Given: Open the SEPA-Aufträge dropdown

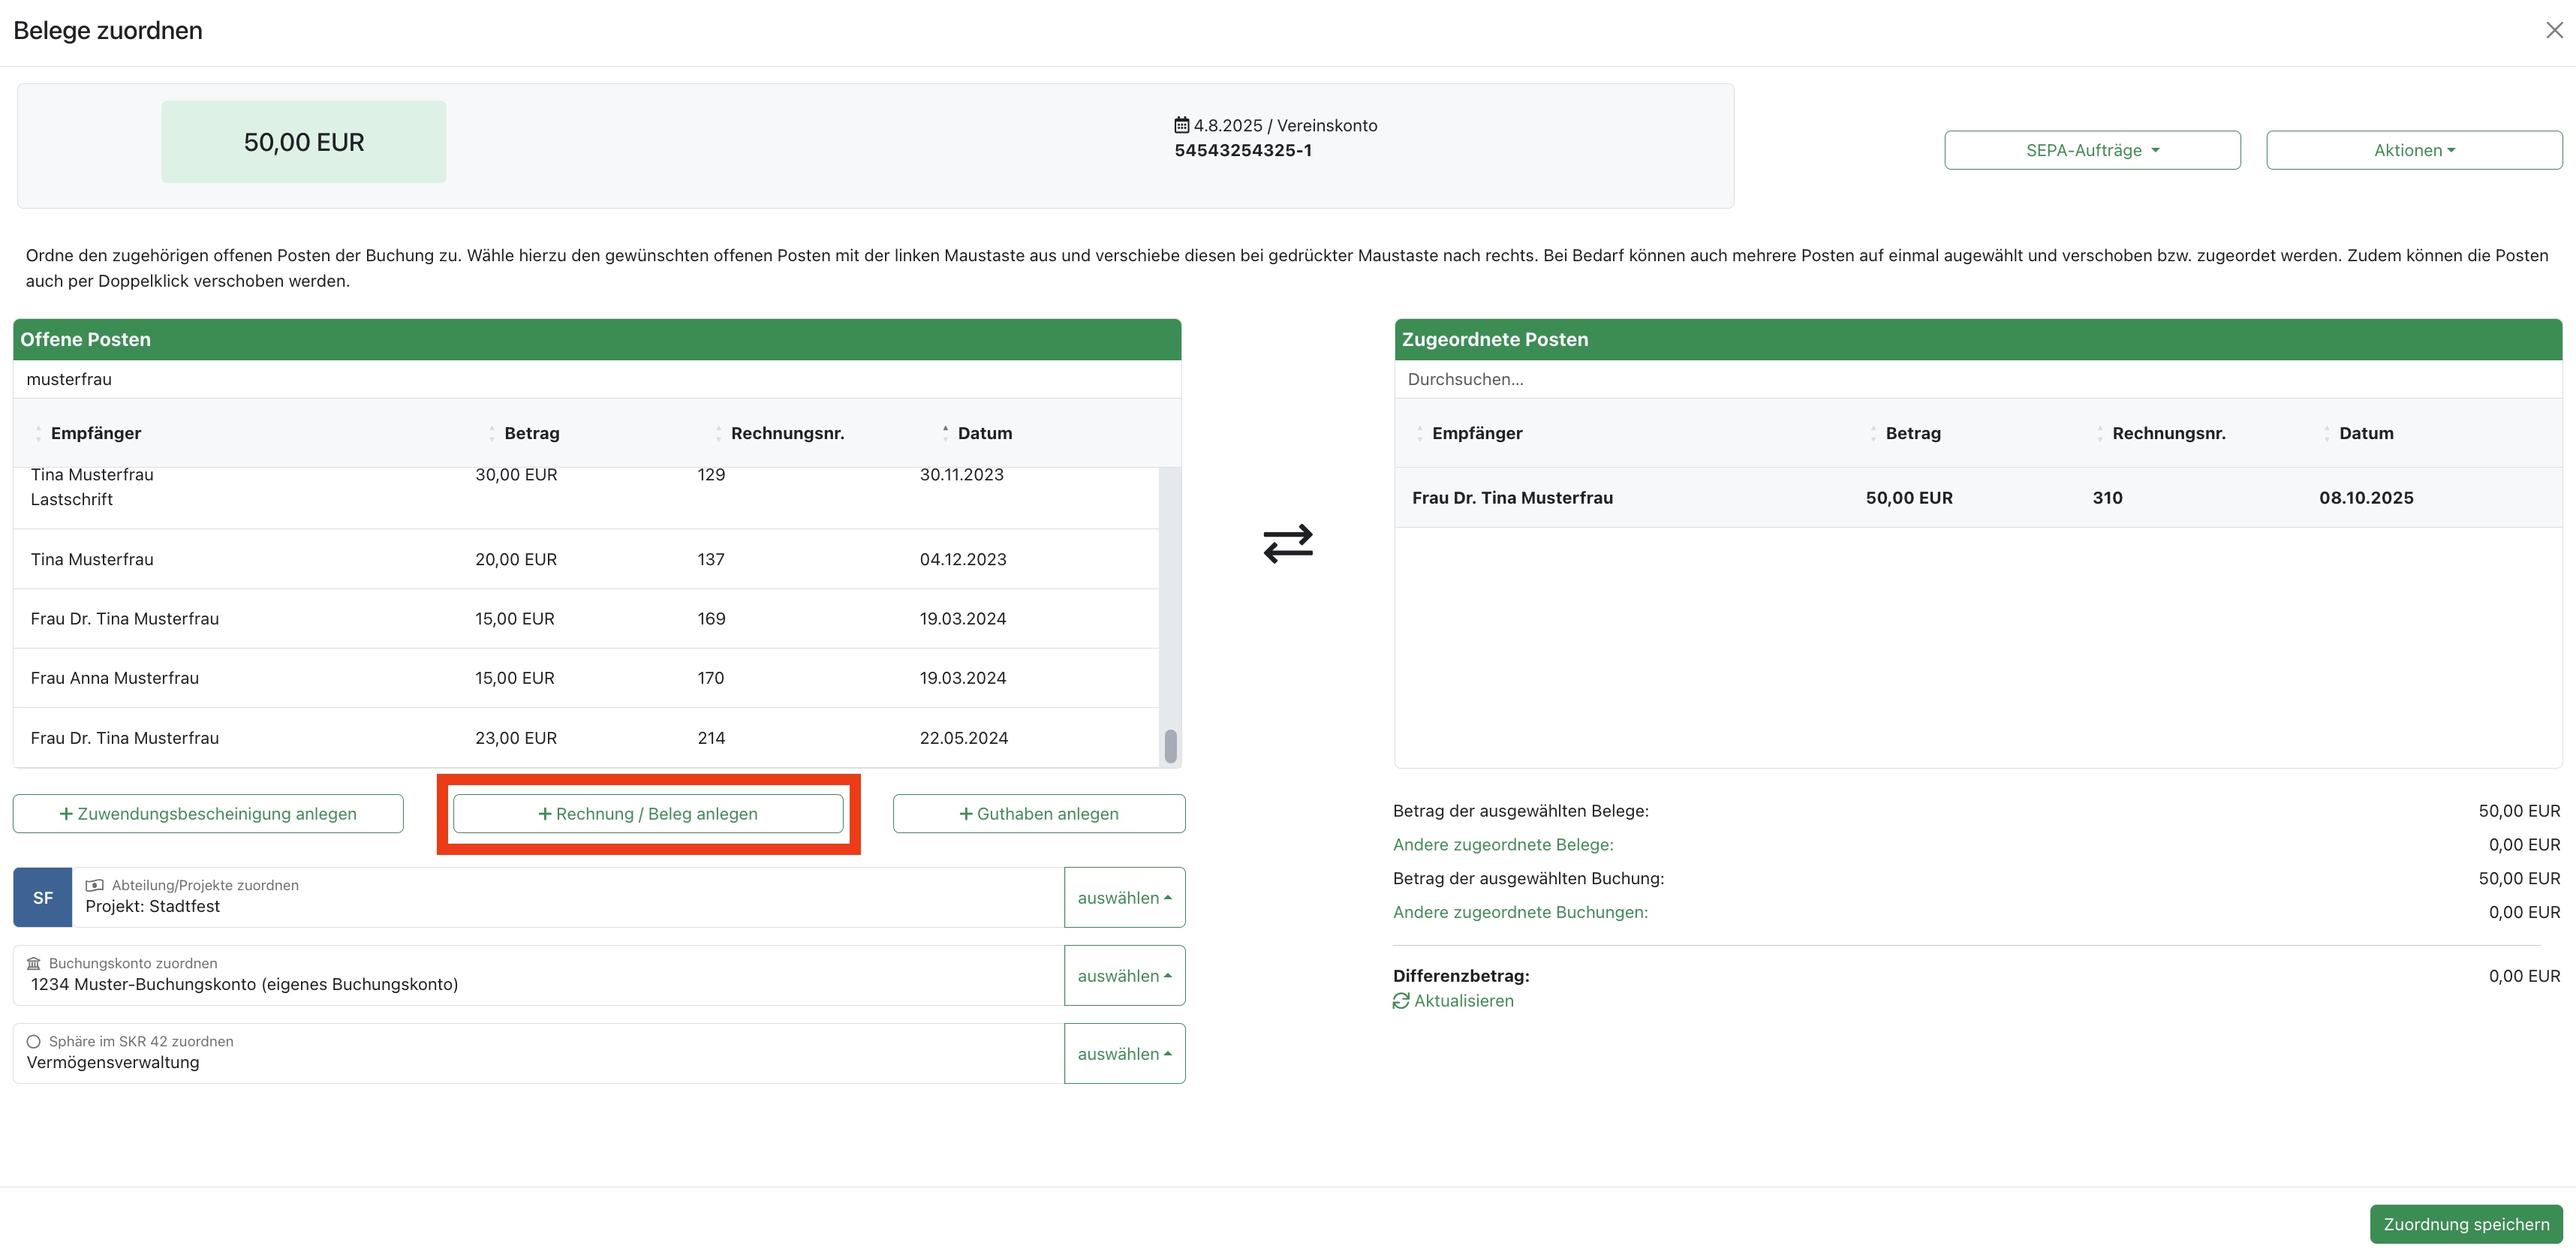Looking at the screenshot, I should click(2092, 150).
